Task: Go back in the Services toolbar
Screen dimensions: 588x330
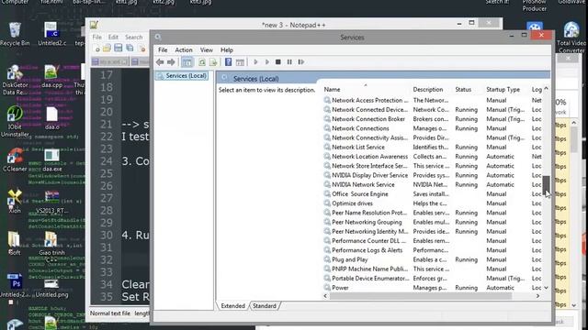Action: pos(160,62)
